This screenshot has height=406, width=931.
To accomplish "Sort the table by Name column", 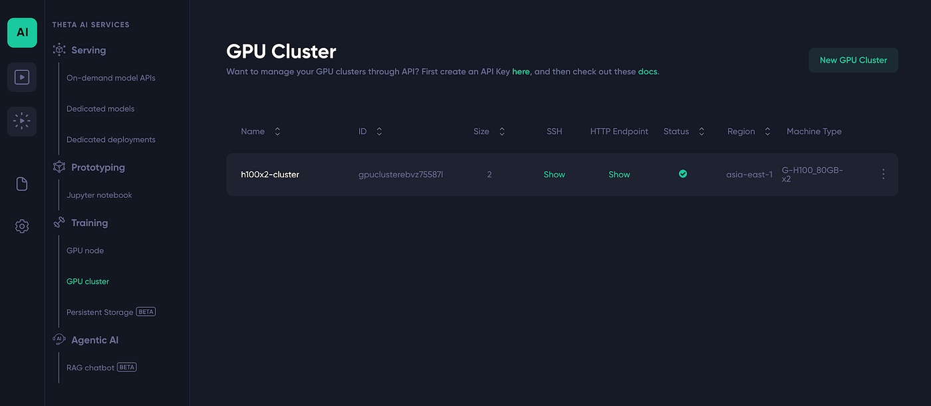I will [x=277, y=132].
